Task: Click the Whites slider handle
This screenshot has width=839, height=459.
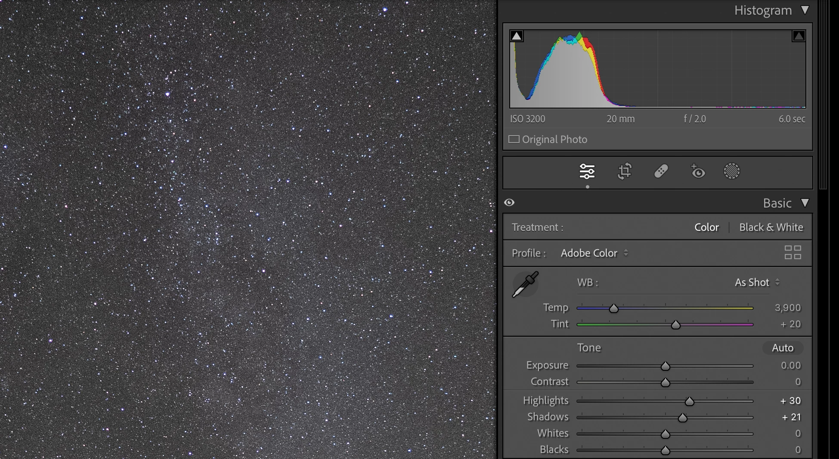Action: 666,434
